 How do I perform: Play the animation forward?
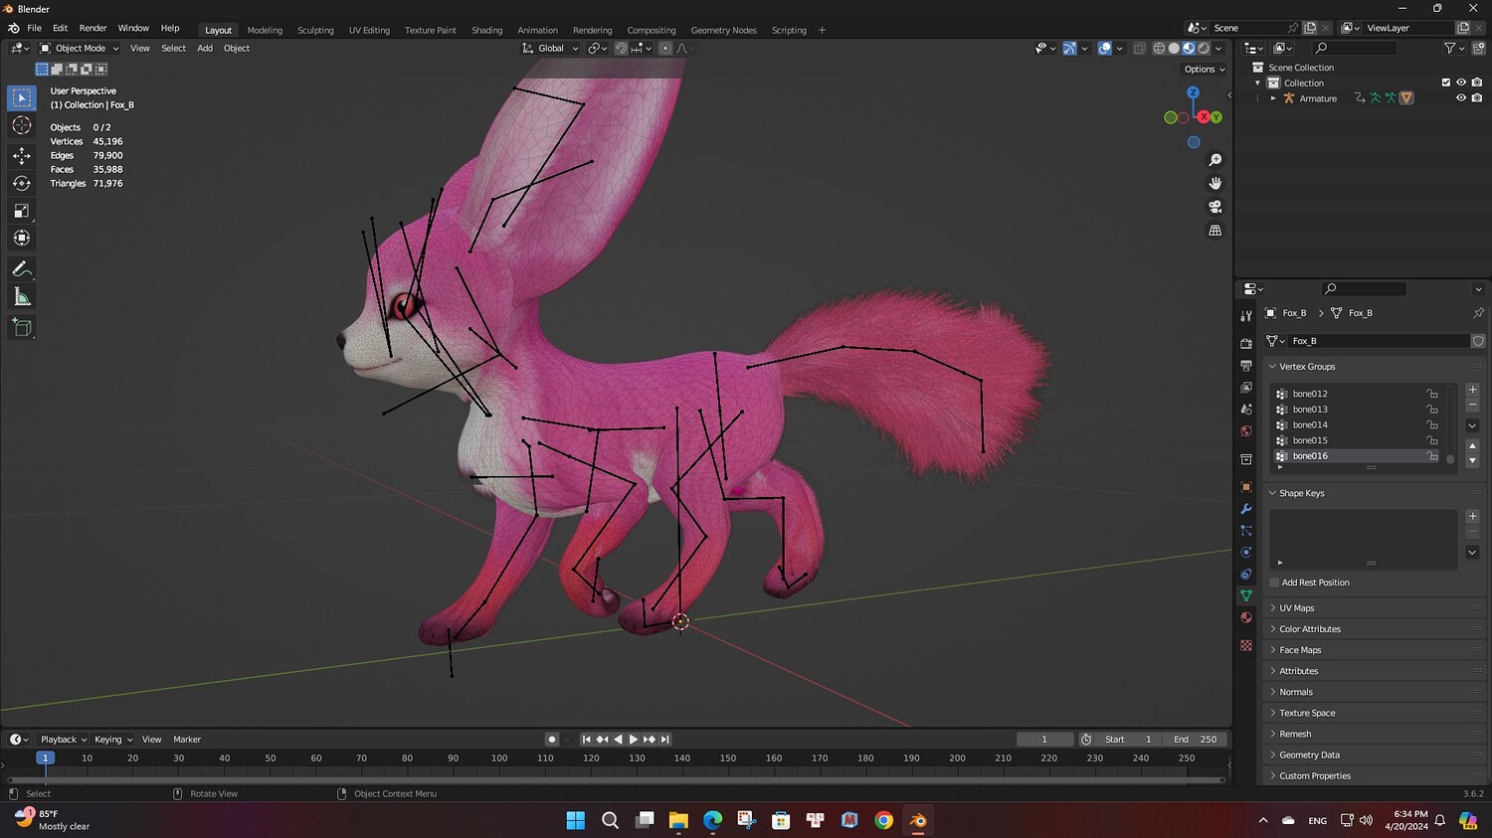[x=634, y=740]
